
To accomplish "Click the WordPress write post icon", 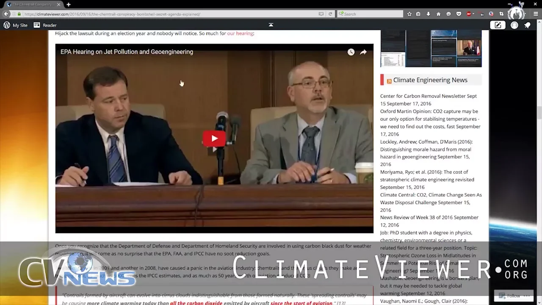I will pyautogui.click(x=498, y=25).
